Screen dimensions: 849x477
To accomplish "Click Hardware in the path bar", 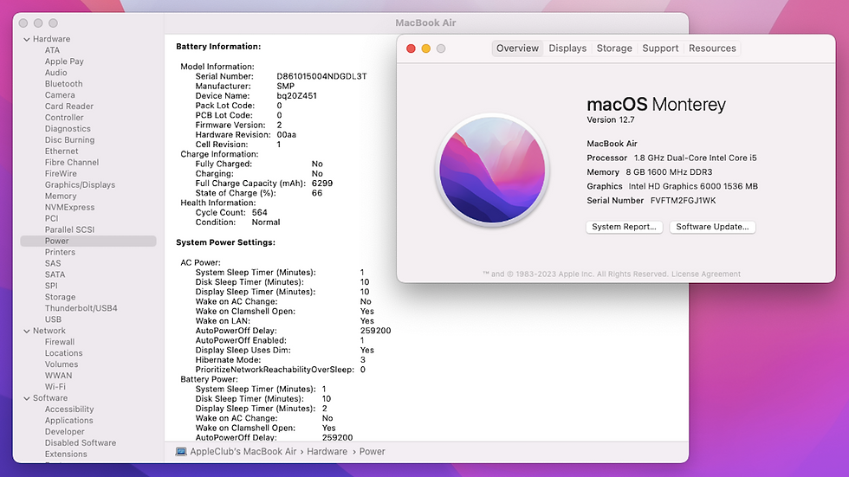I will [327, 452].
